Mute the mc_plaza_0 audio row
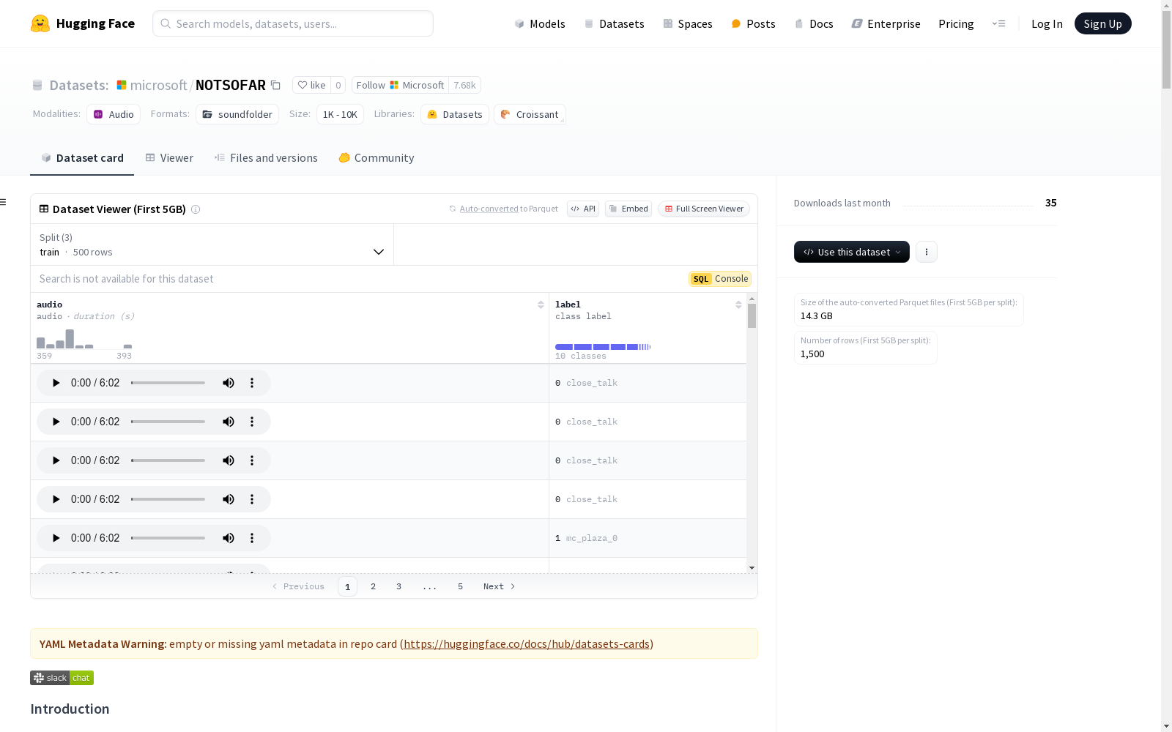 pyautogui.click(x=229, y=538)
